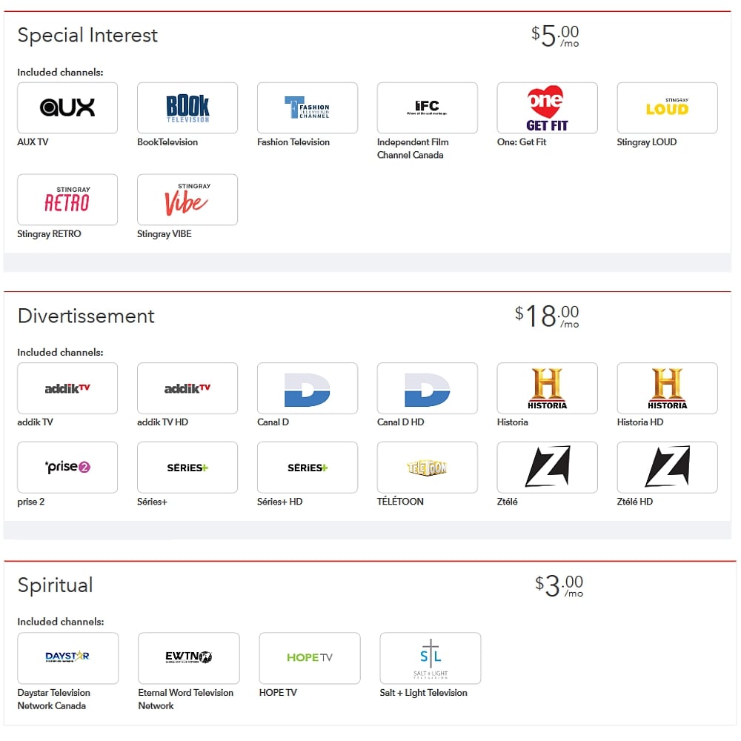Click the addik TV HD logo
741x741 pixels.
tap(187, 388)
